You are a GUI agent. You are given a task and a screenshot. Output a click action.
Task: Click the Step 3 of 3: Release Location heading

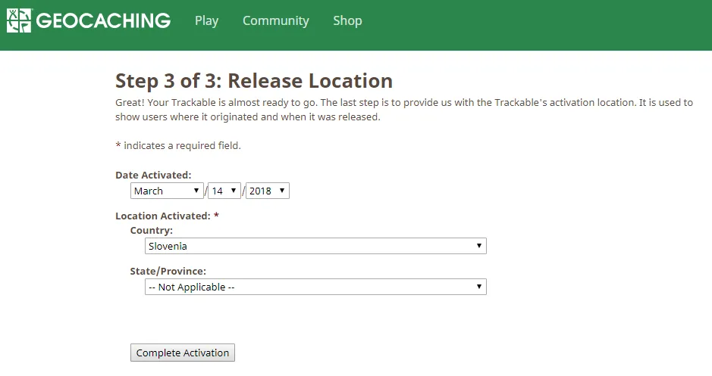(x=254, y=81)
